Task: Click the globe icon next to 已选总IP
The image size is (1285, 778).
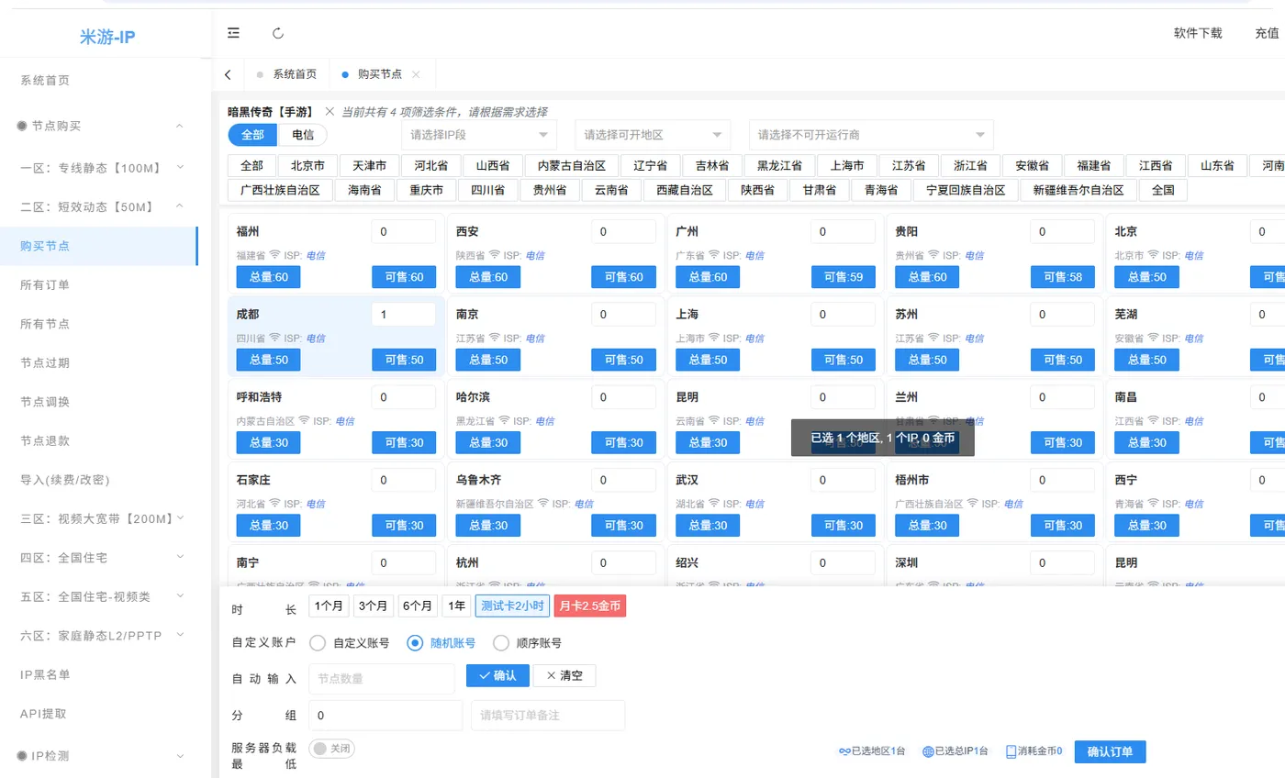Action: 928,751
